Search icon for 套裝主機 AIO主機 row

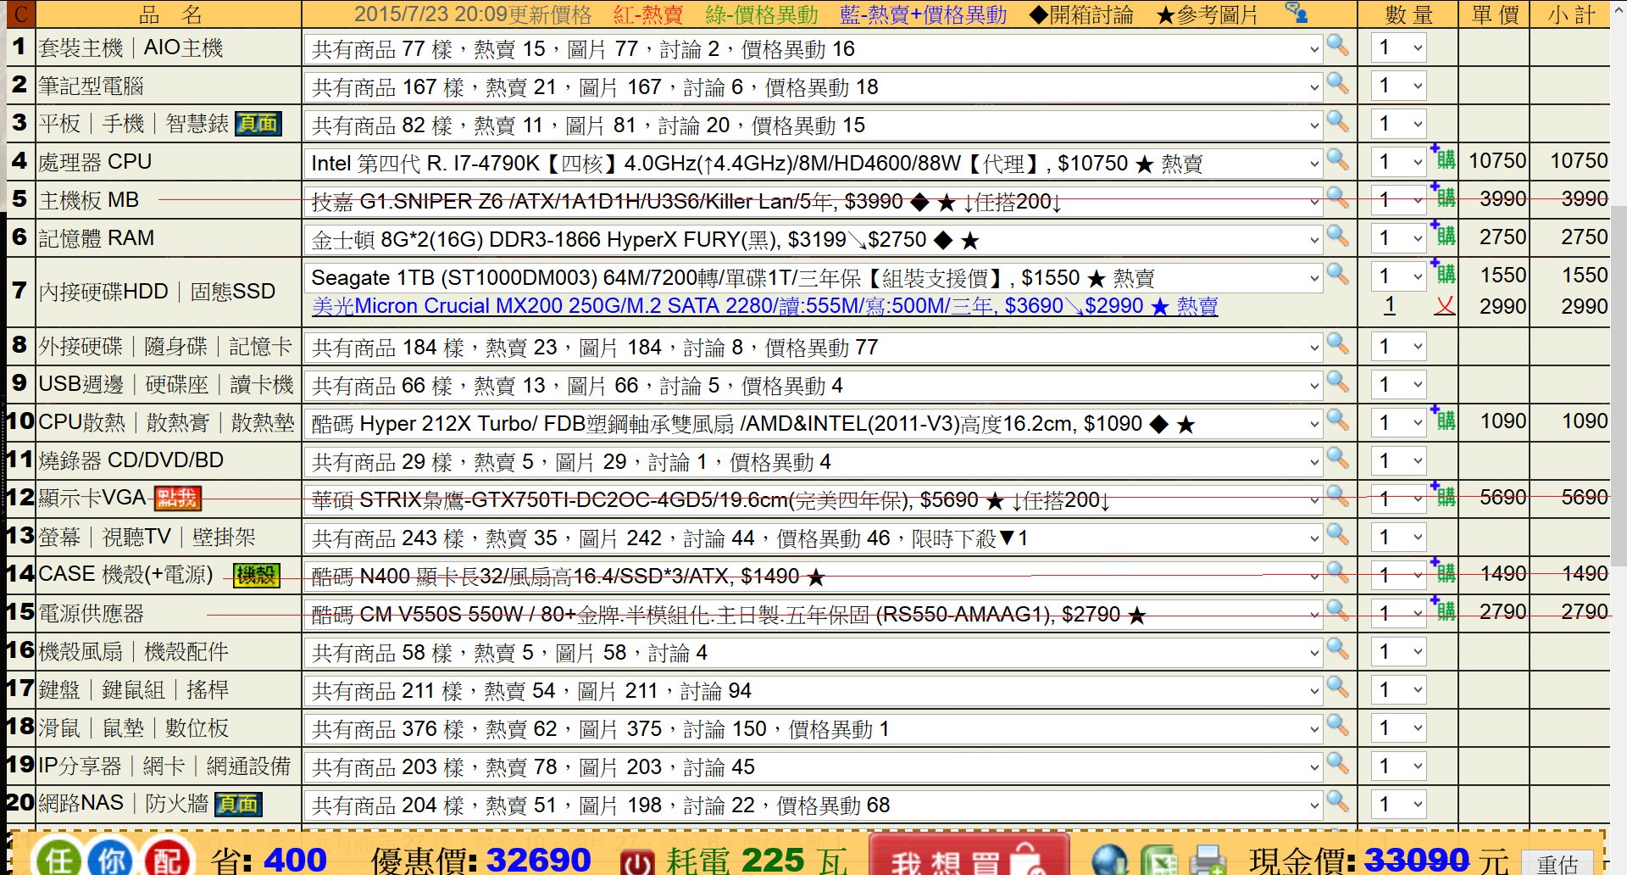click(1338, 45)
